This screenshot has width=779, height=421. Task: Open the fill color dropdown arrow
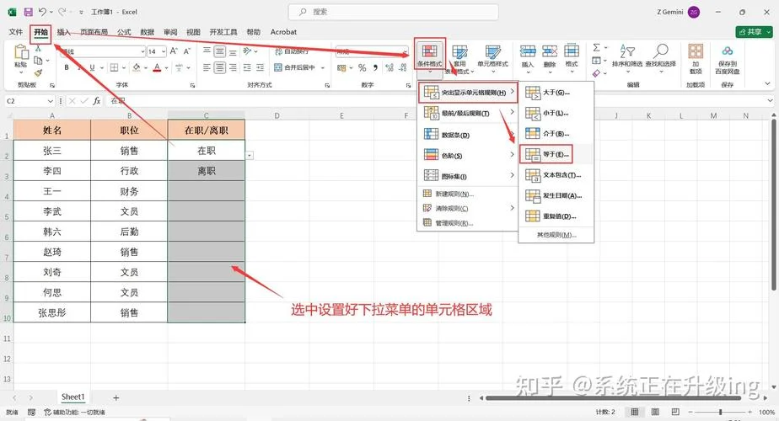tap(145, 67)
